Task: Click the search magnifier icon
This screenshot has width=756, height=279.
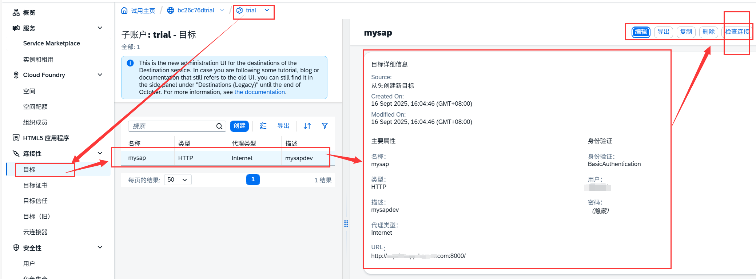Action: tap(219, 126)
